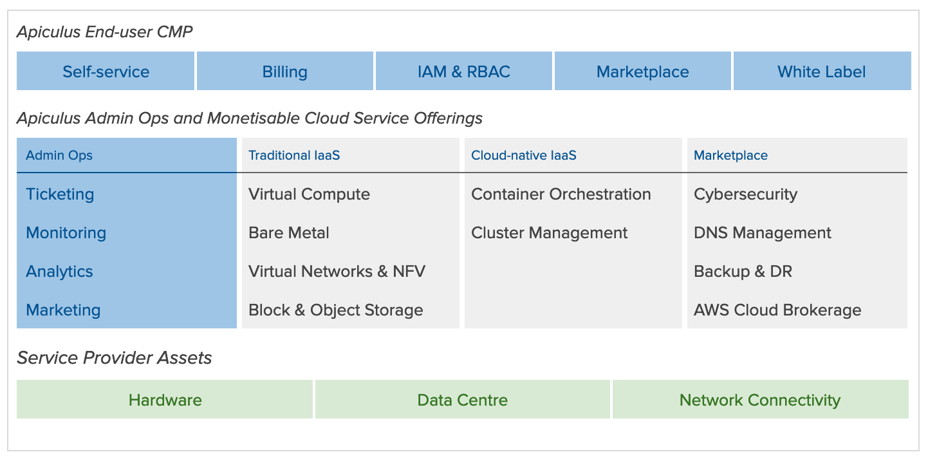
Task: Click Container Orchestration
Action: (x=561, y=194)
